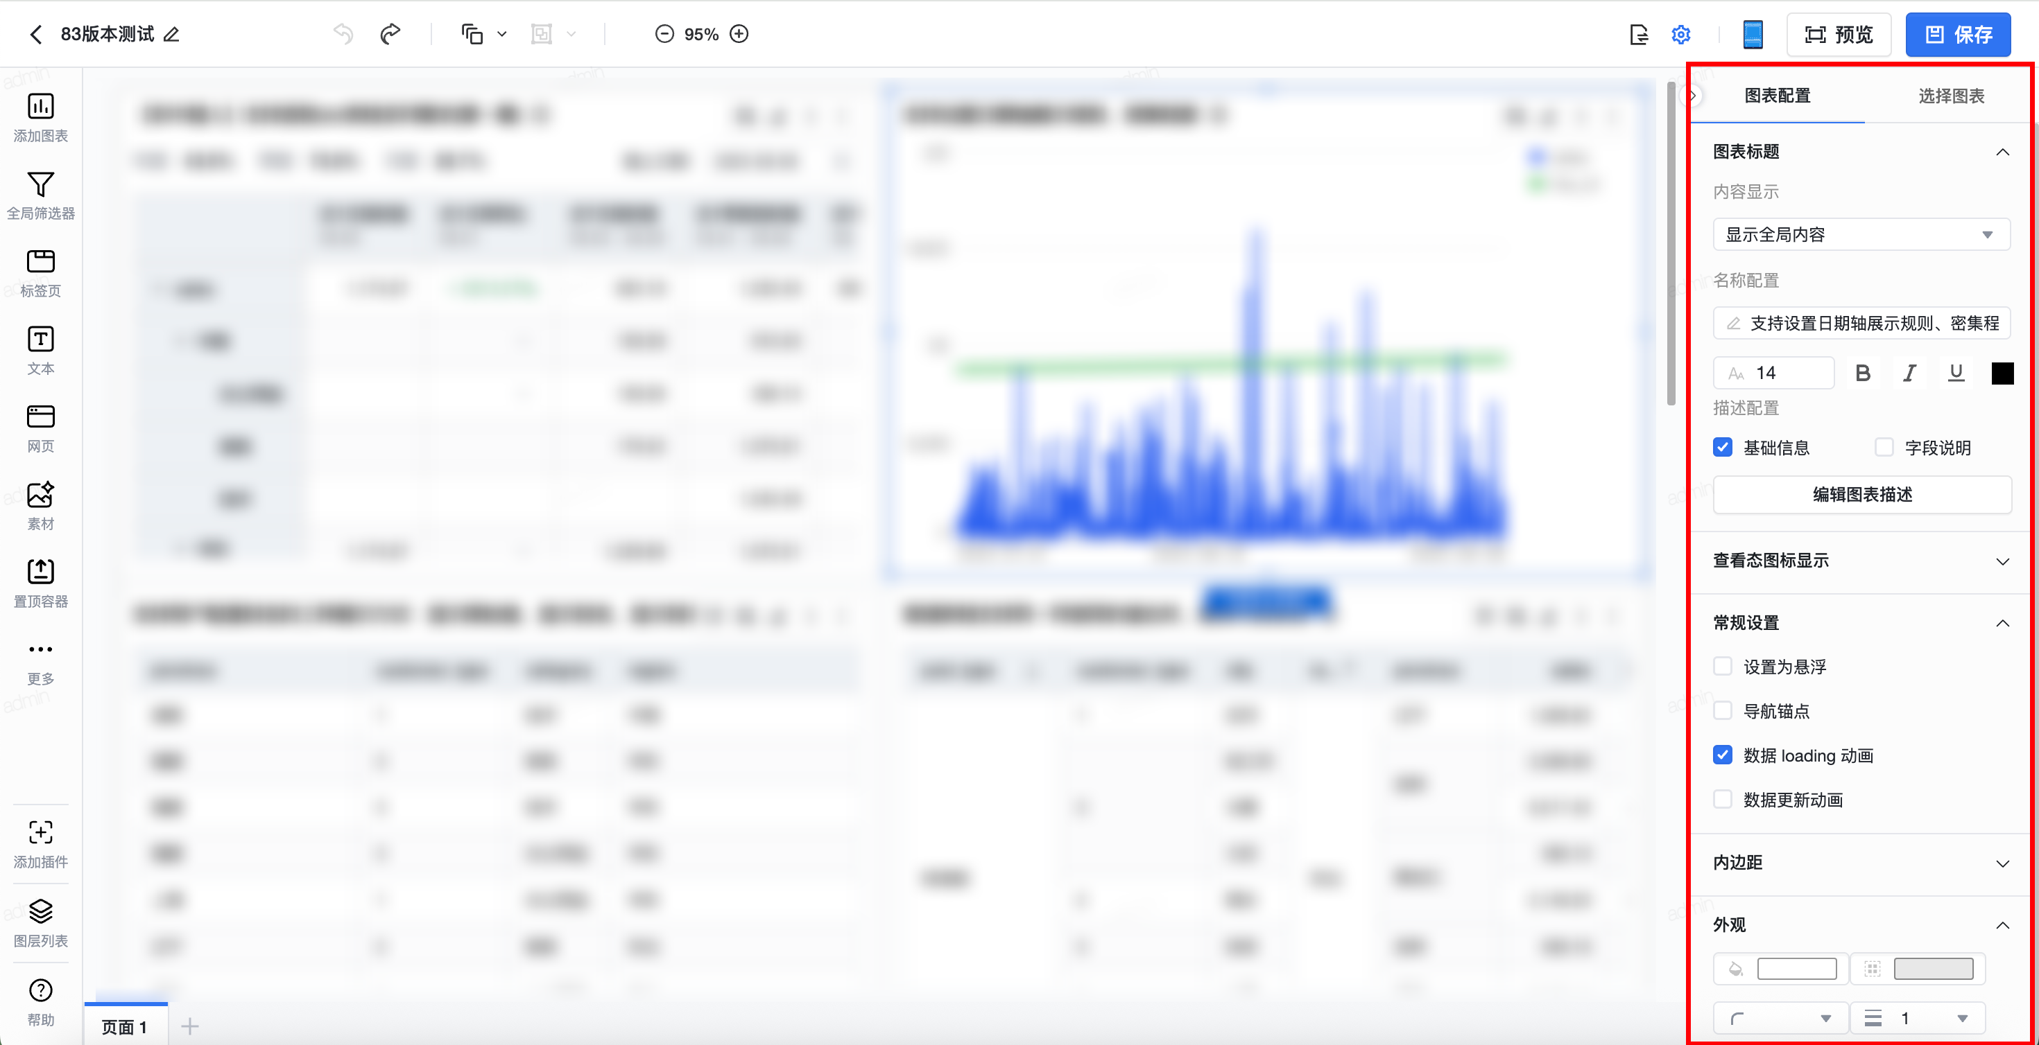The width and height of the screenshot is (2039, 1045).
Task: Collapse the right configuration panel arrow
Action: click(1692, 95)
